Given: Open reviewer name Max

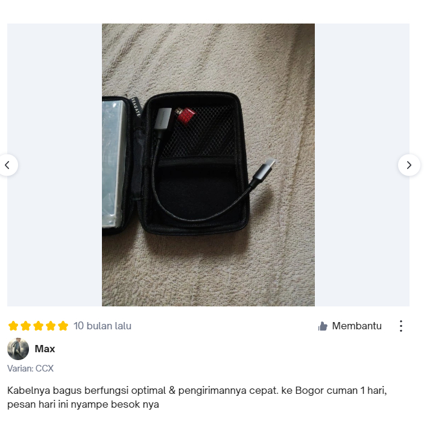Looking at the screenshot, I should tap(45, 349).
